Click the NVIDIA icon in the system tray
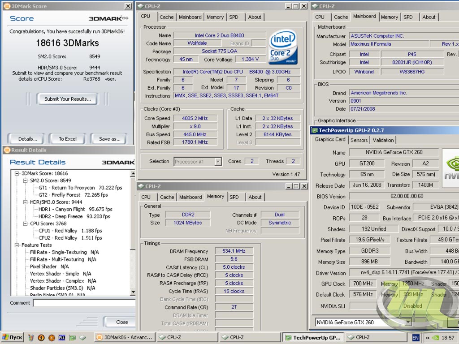The height and width of the screenshot is (344, 459). click(436, 338)
